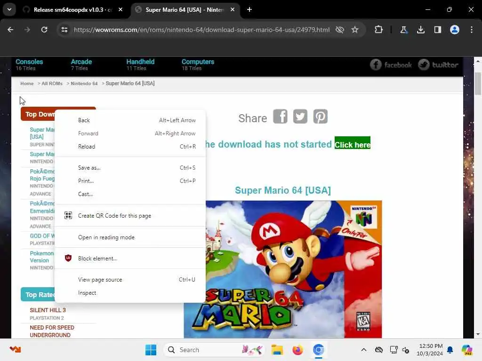The height and width of the screenshot is (361, 482).
Task: Open the facebook link in header
Action: coord(390,65)
